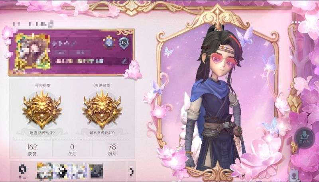Select the dark gray thumbnail in bottom strip
319x182 pixels.
pos(96,171)
